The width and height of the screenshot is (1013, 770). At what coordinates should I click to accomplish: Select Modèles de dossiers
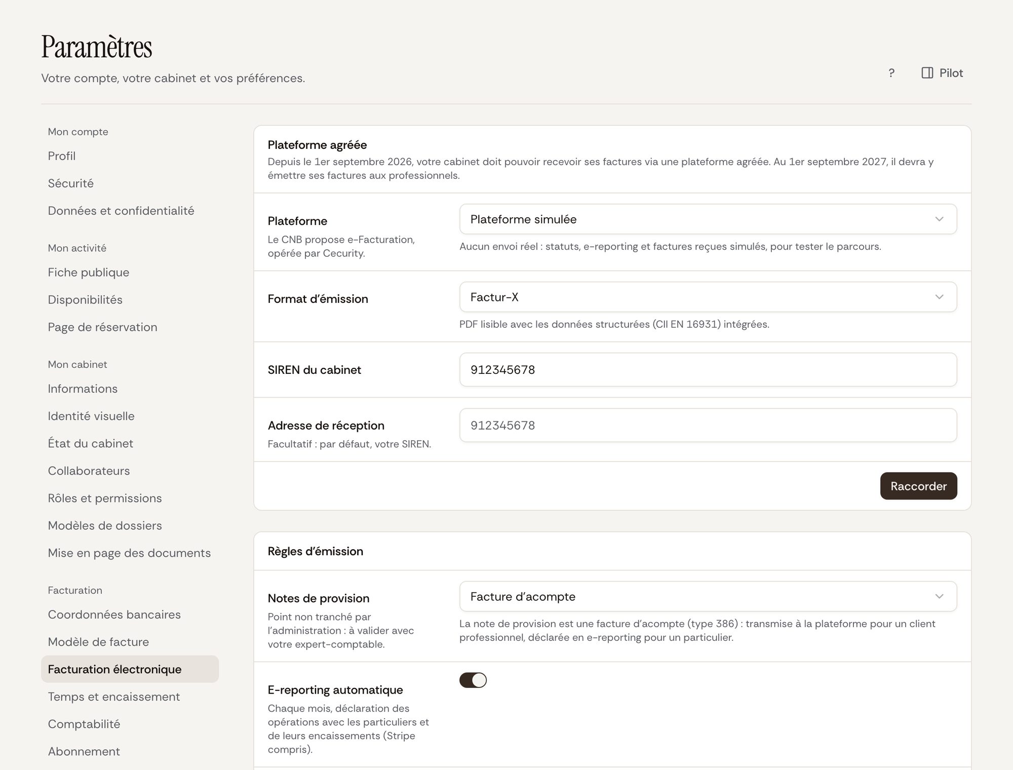(x=130, y=526)
